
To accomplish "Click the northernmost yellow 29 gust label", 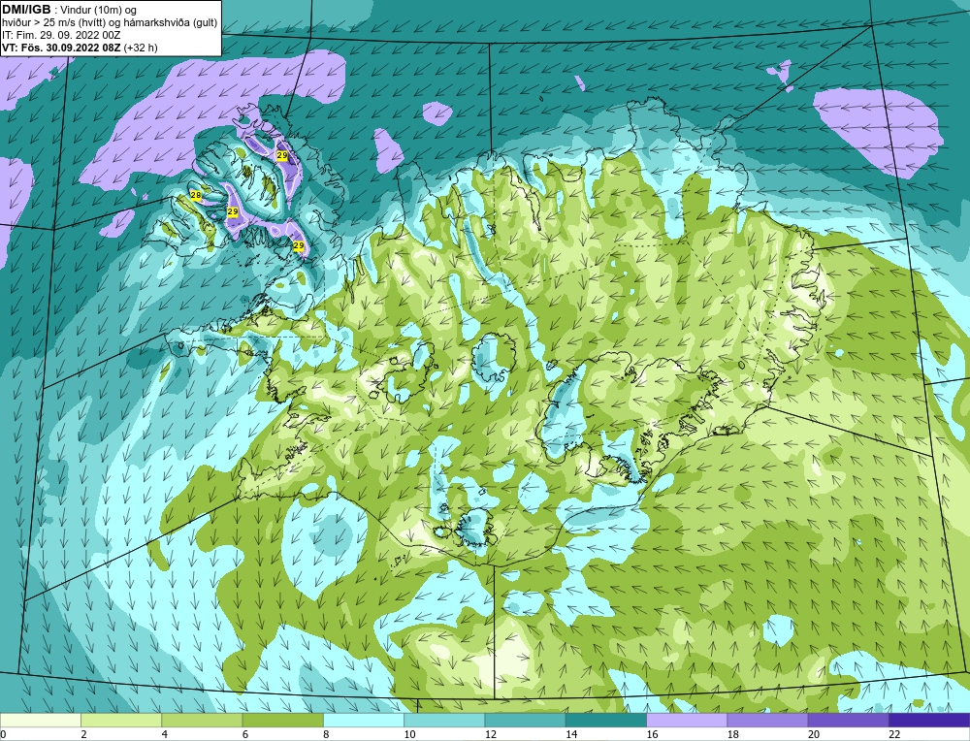I will tap(282, 156).
